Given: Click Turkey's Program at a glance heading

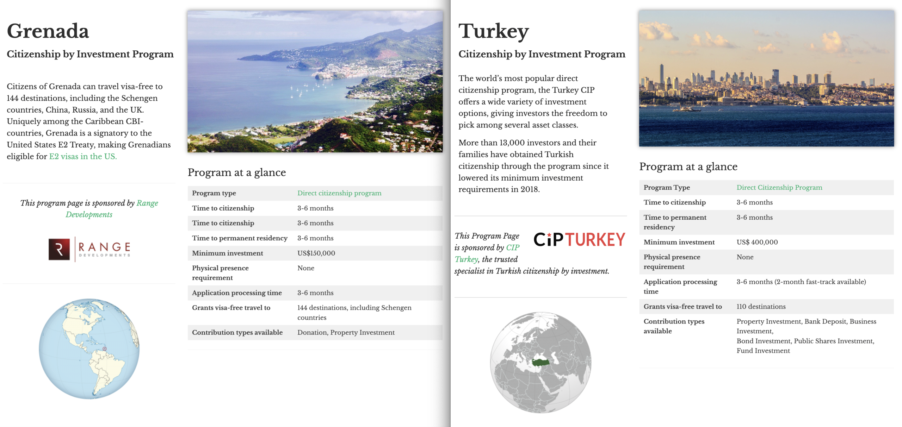Looking at the screenshot, I should [688, 166].
